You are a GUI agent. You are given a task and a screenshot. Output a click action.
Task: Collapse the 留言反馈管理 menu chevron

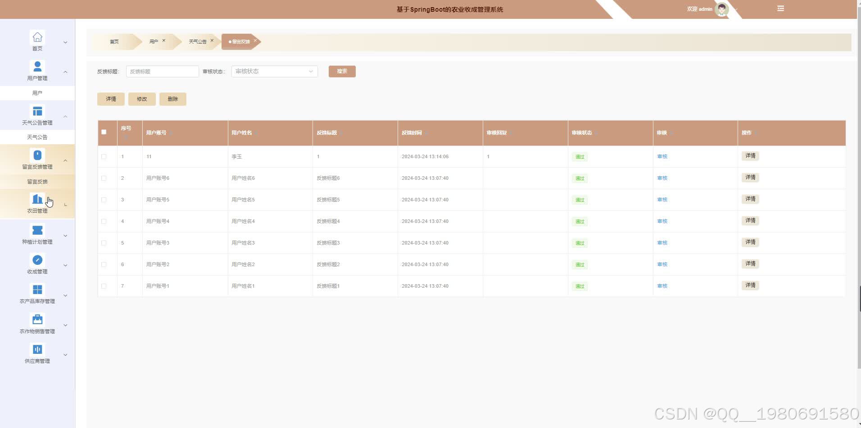[65, 160]
